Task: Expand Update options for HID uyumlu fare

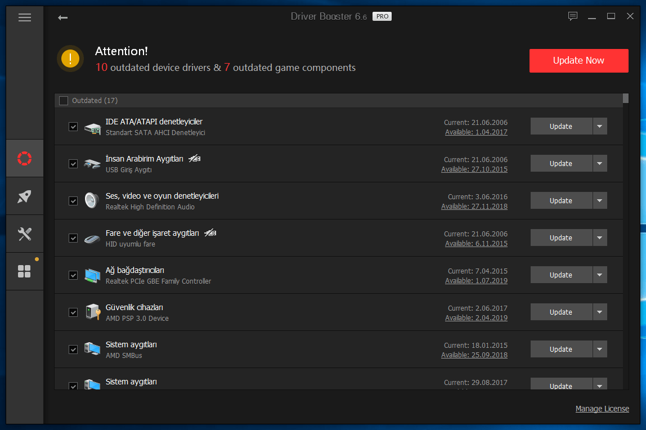Action: (600, 238)
